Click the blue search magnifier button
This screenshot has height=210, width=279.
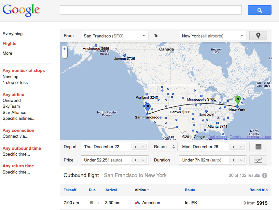click(x=259, y=10)
